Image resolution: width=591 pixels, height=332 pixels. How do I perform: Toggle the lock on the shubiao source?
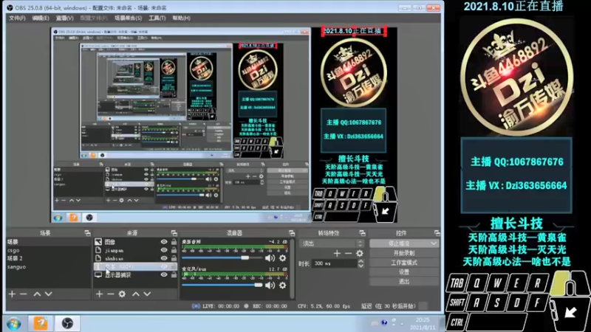coord(174,258)
